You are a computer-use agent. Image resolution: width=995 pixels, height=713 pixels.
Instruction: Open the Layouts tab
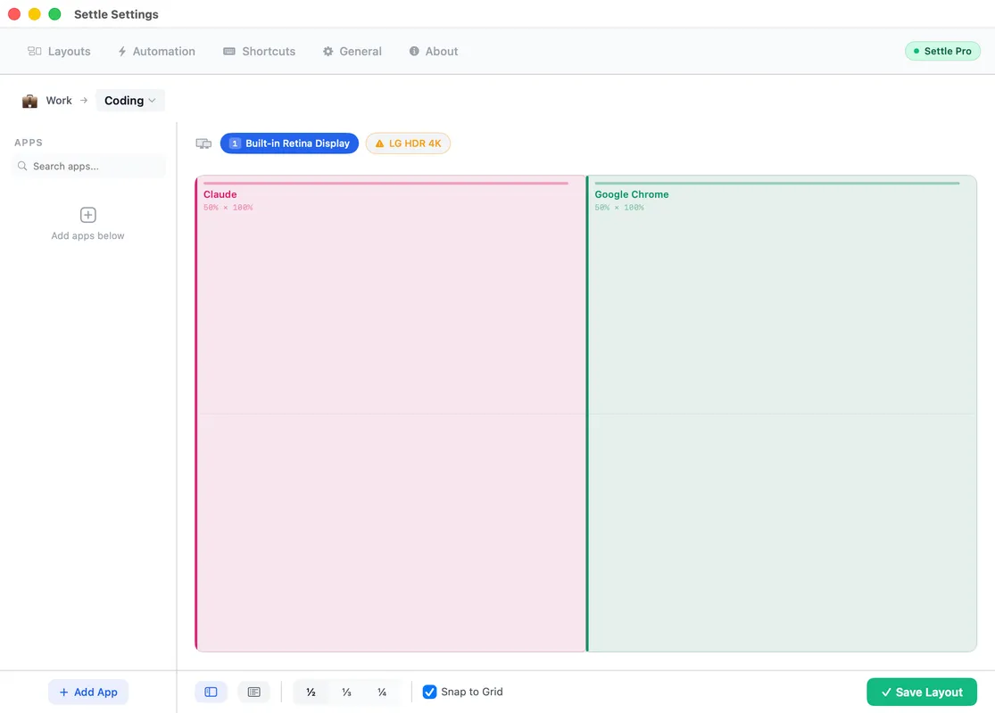click(59, 52)
